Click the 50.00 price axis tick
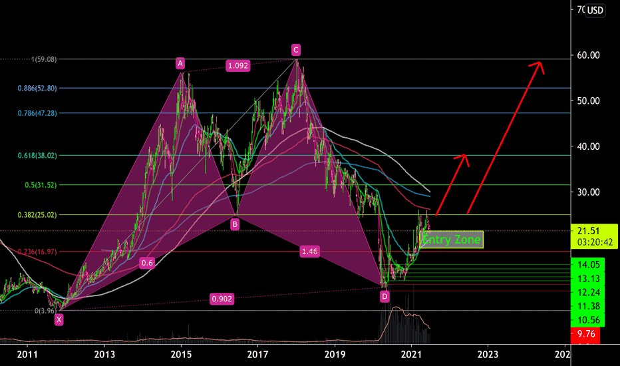Image resolution: width=620 pixels, height=366 pixels. pyautogui.click(x=588, y=101)
